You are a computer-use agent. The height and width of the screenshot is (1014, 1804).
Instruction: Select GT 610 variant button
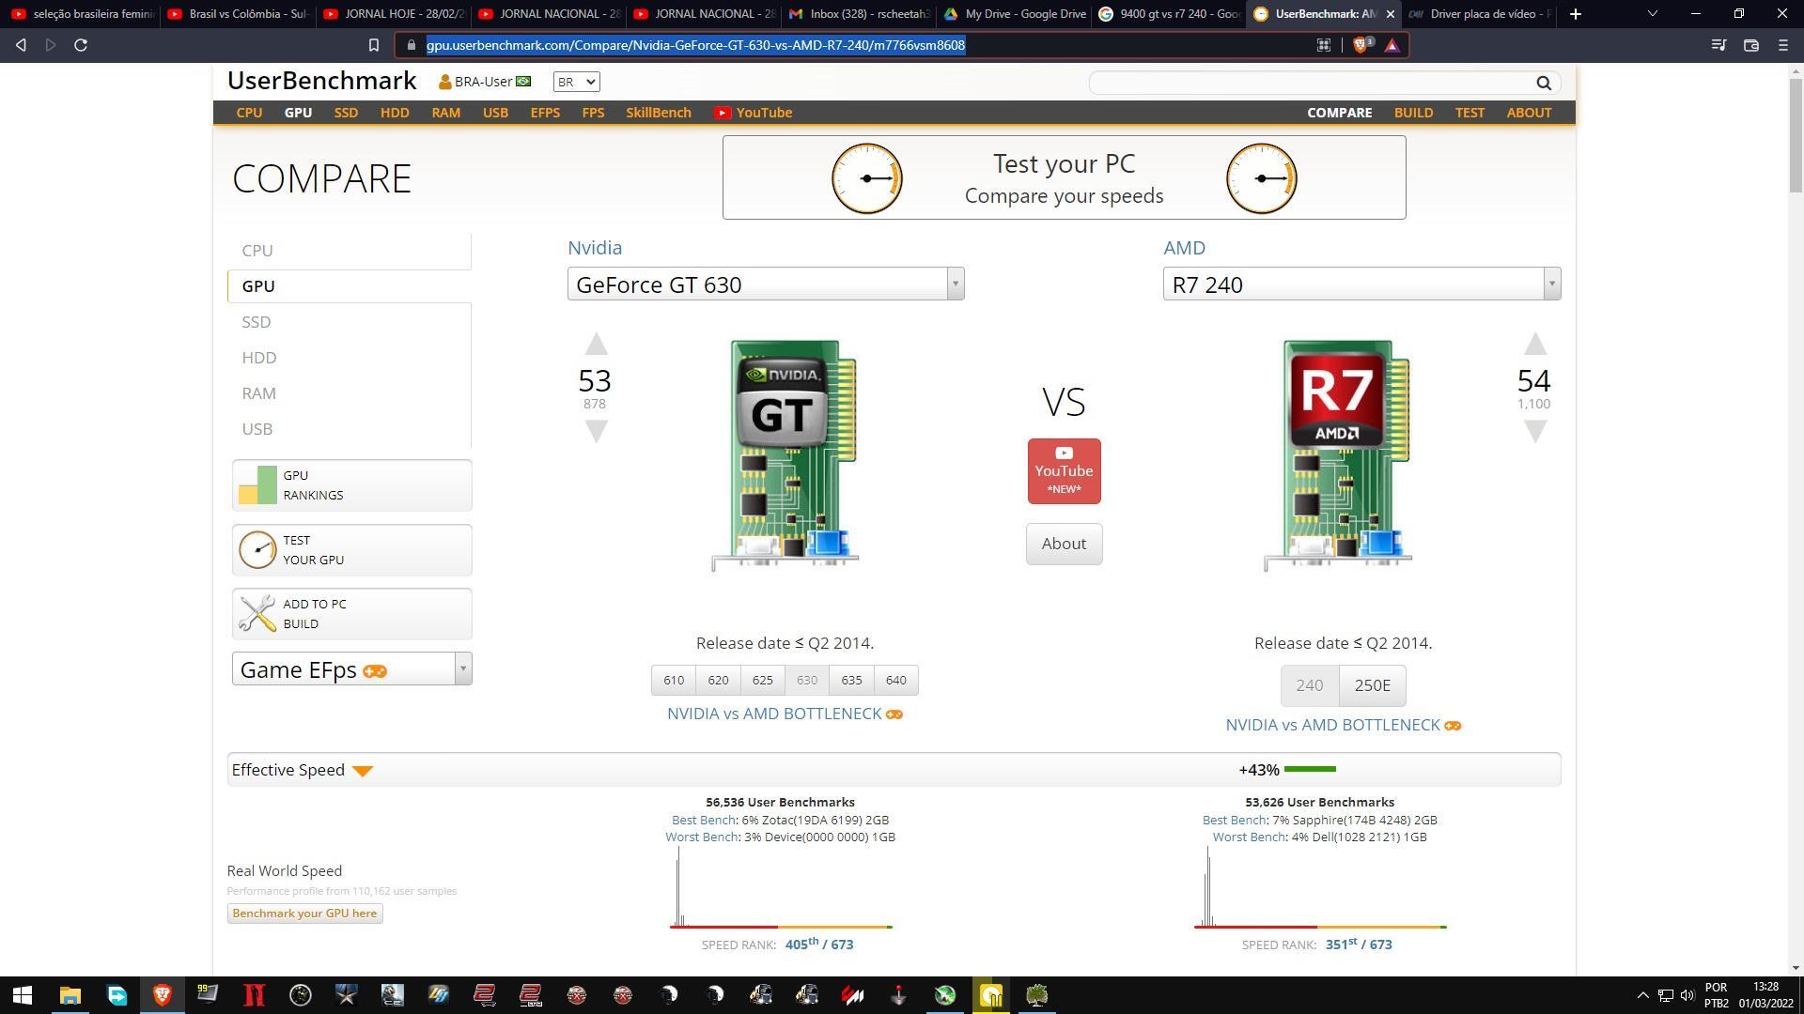(674, 681)
